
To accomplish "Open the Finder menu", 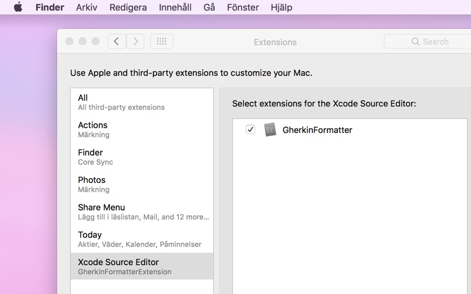I will [x=50, y=7].
